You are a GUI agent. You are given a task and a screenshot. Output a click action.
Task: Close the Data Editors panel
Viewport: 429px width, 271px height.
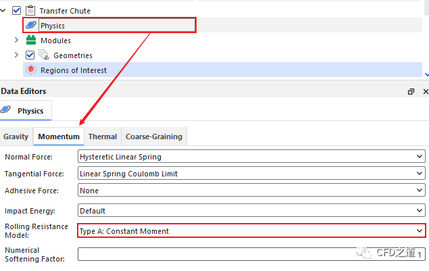pos(426,91)
